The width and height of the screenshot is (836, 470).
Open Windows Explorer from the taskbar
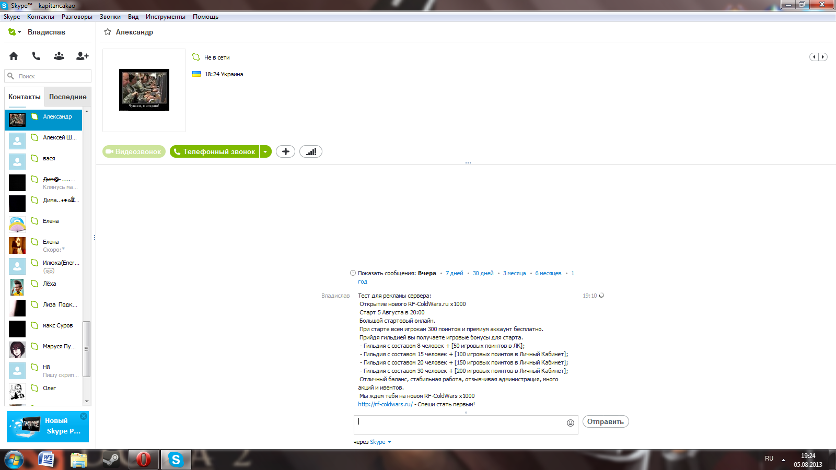coord(79,460)
